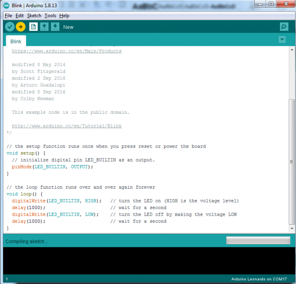Click 'Arduino Leonardo on COM17' board status
The image size is (296, 284).
(x=259, y=279)
